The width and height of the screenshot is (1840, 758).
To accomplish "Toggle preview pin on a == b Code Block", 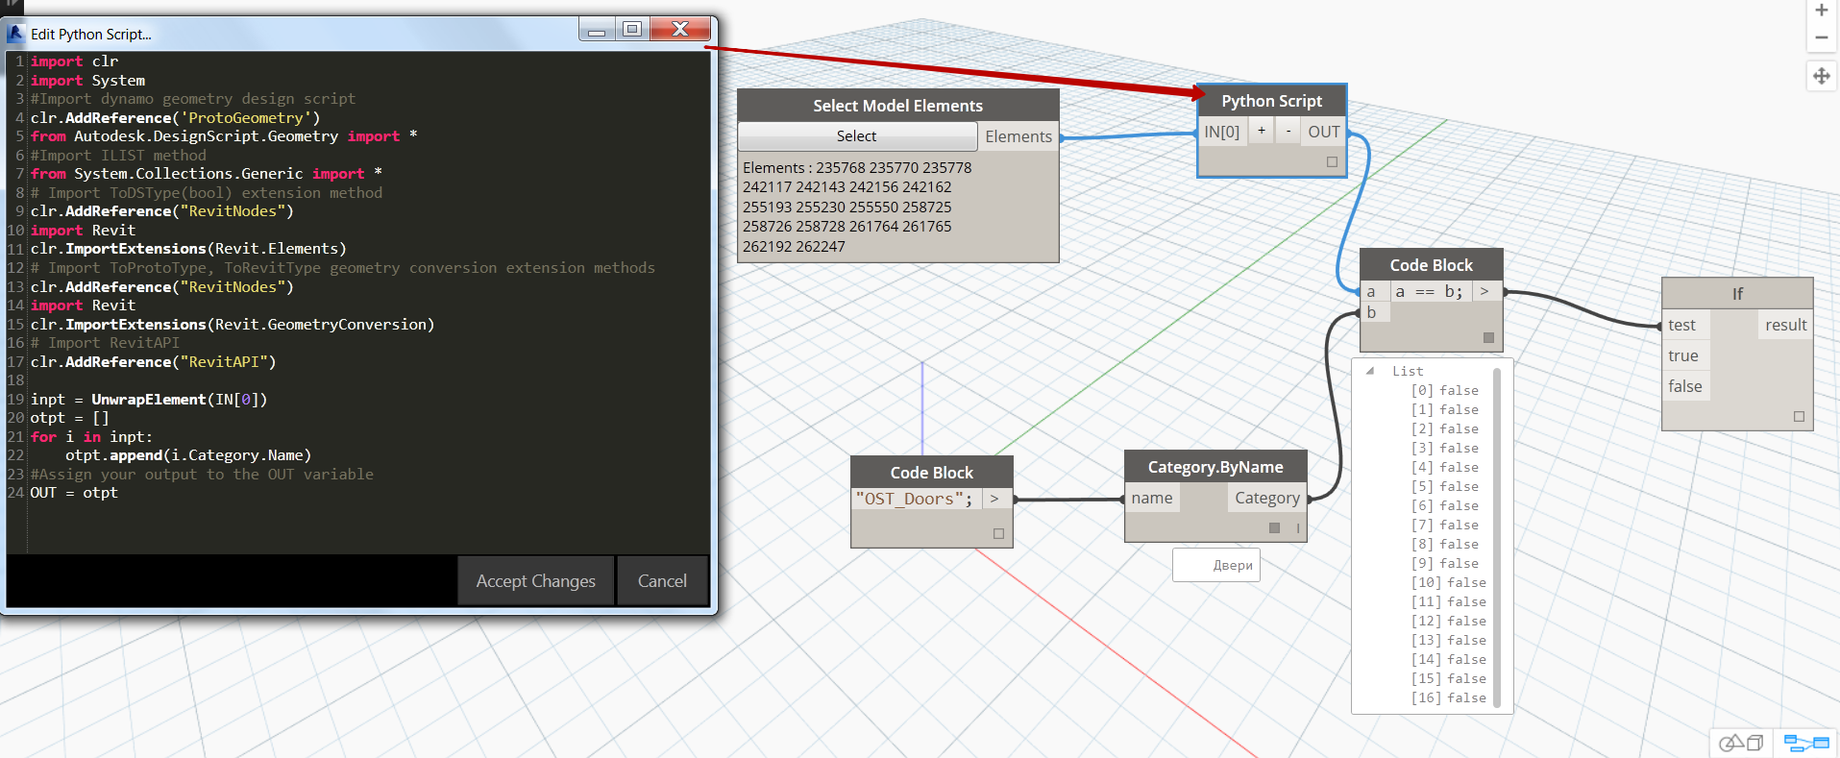I will [x=1488, y=337].
